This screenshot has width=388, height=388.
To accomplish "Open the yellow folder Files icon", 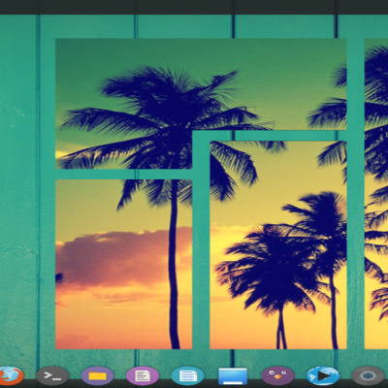I will 97,376.
